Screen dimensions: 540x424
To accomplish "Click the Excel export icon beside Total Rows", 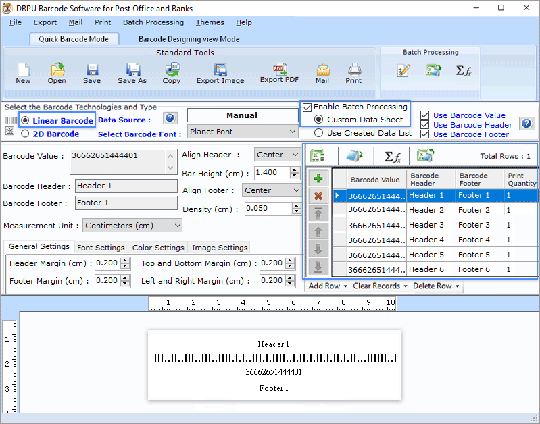I will pos(426,155).
